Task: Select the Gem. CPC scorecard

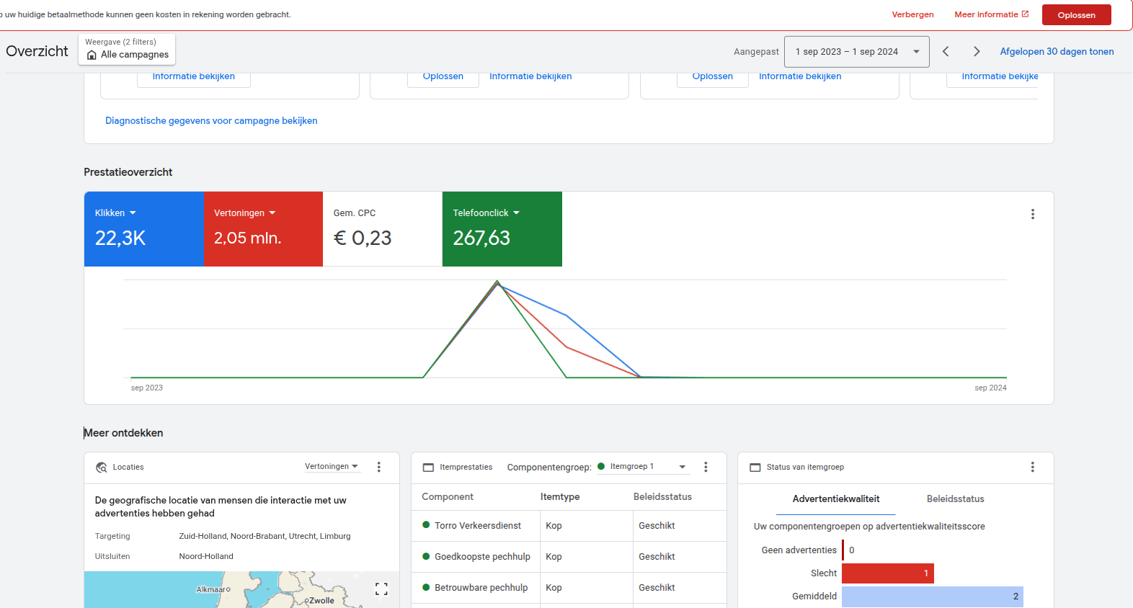Action: coord(383,229)
